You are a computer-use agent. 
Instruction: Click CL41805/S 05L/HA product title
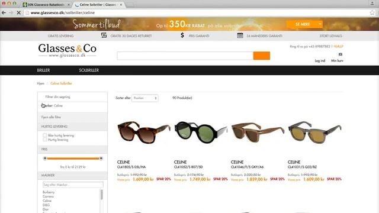click(x=131, y=167)
